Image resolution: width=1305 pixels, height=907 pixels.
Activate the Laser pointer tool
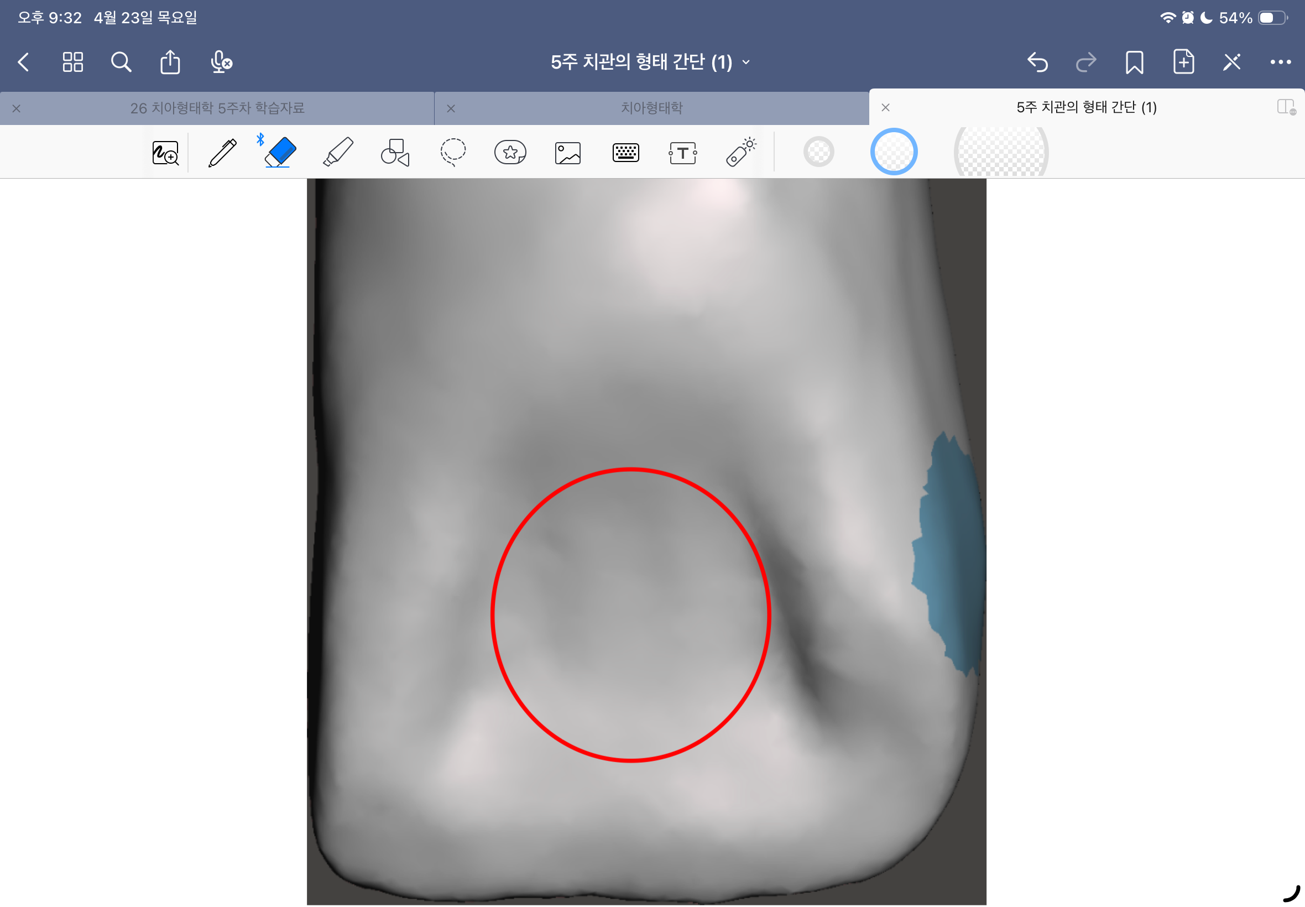click(x=740, y=152)
